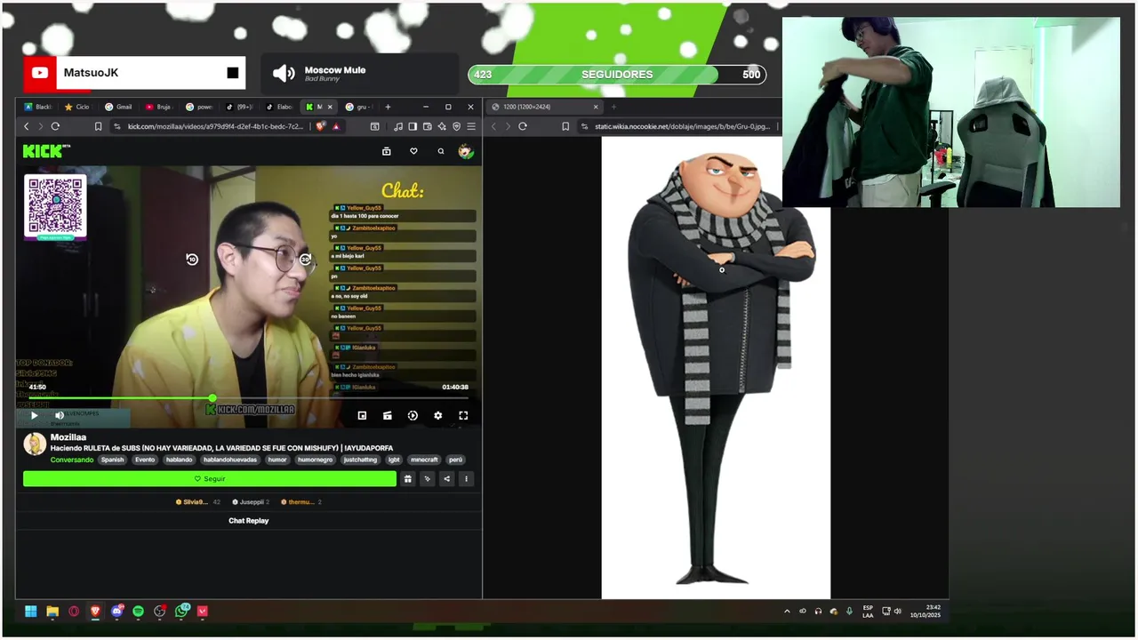Image resolution: width=1138 pixels, height=640 pixels.
Task: Select the Evento tag
Action: coord(145,460)
